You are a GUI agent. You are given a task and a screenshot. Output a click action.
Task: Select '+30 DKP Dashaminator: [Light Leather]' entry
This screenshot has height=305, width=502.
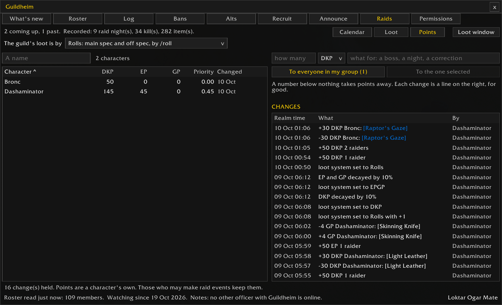[x=386, y=256]
